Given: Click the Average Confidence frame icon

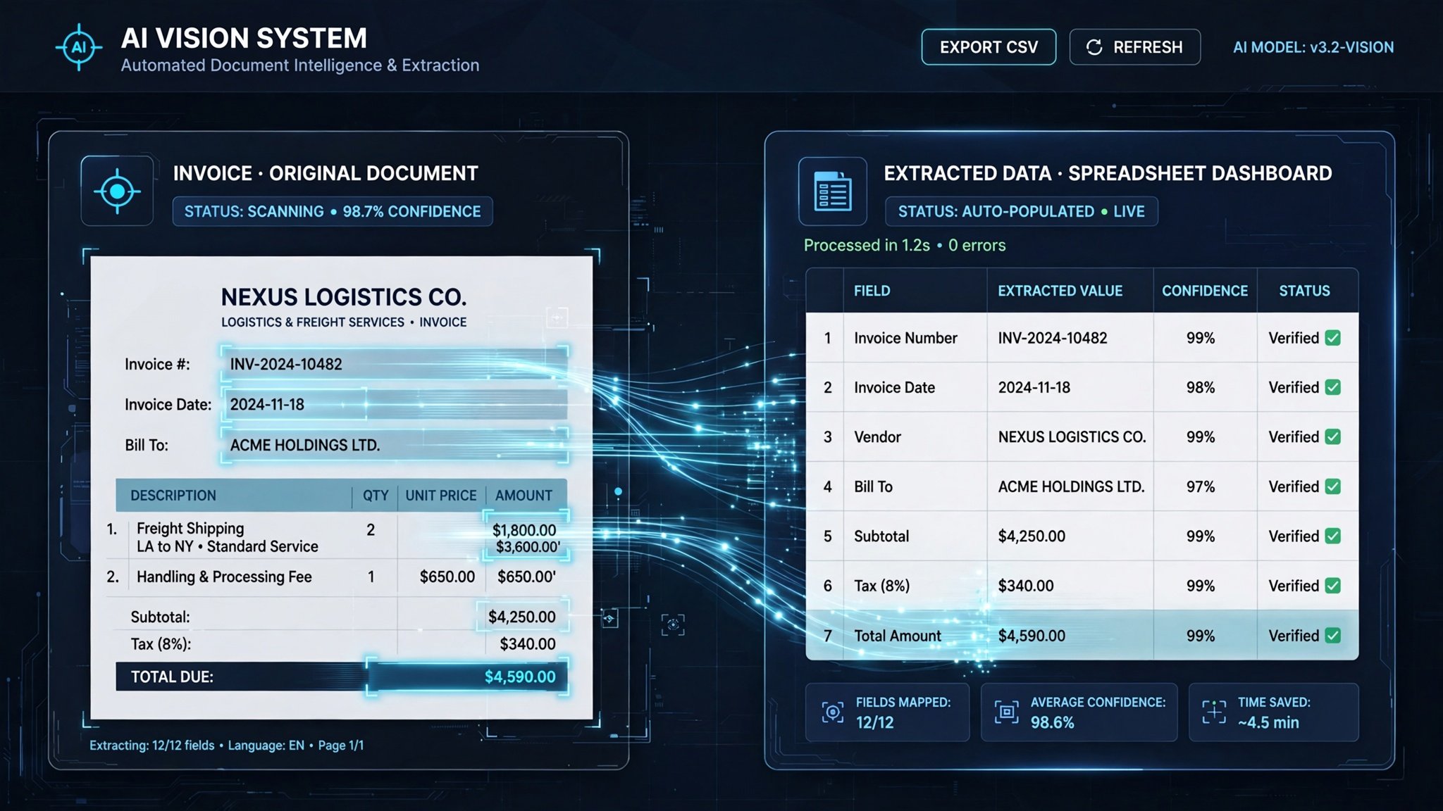Looking at the screenshot, I should [x=1006, y=712].
